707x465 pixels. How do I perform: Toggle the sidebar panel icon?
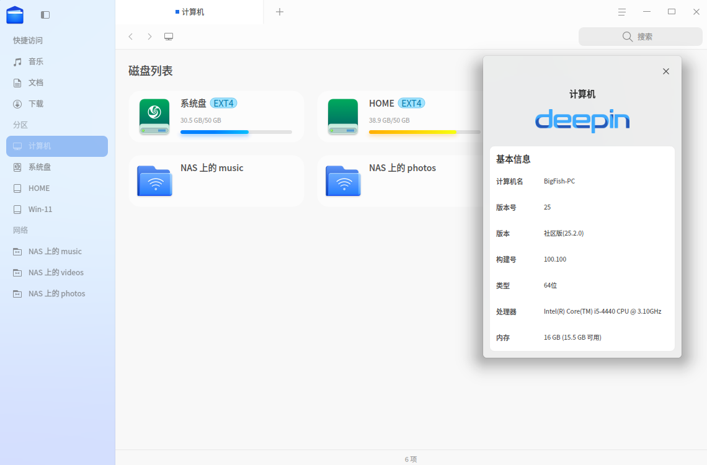45,15
